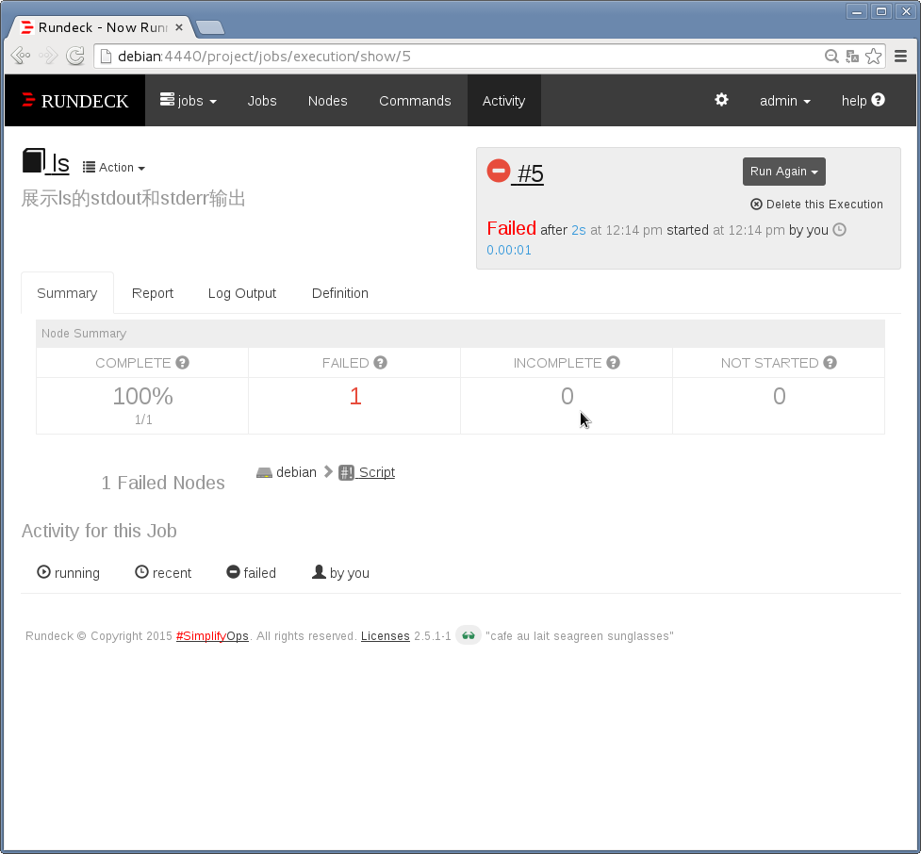This screenshot has height=854, width=921.
Task: Switch to the Log Output tab
Action: (242, 293)
